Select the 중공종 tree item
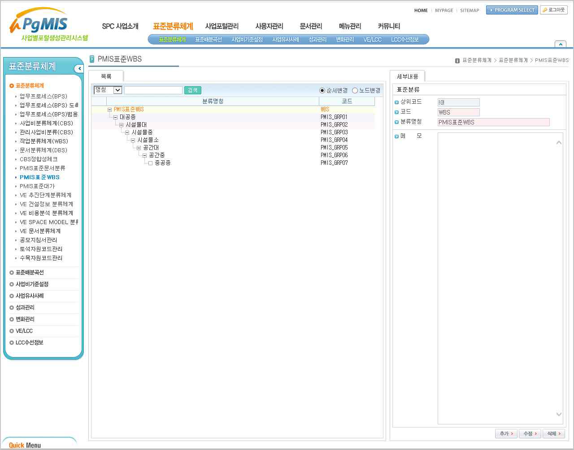This screenshot has width=574, height=450. click(x=162, y=163)
